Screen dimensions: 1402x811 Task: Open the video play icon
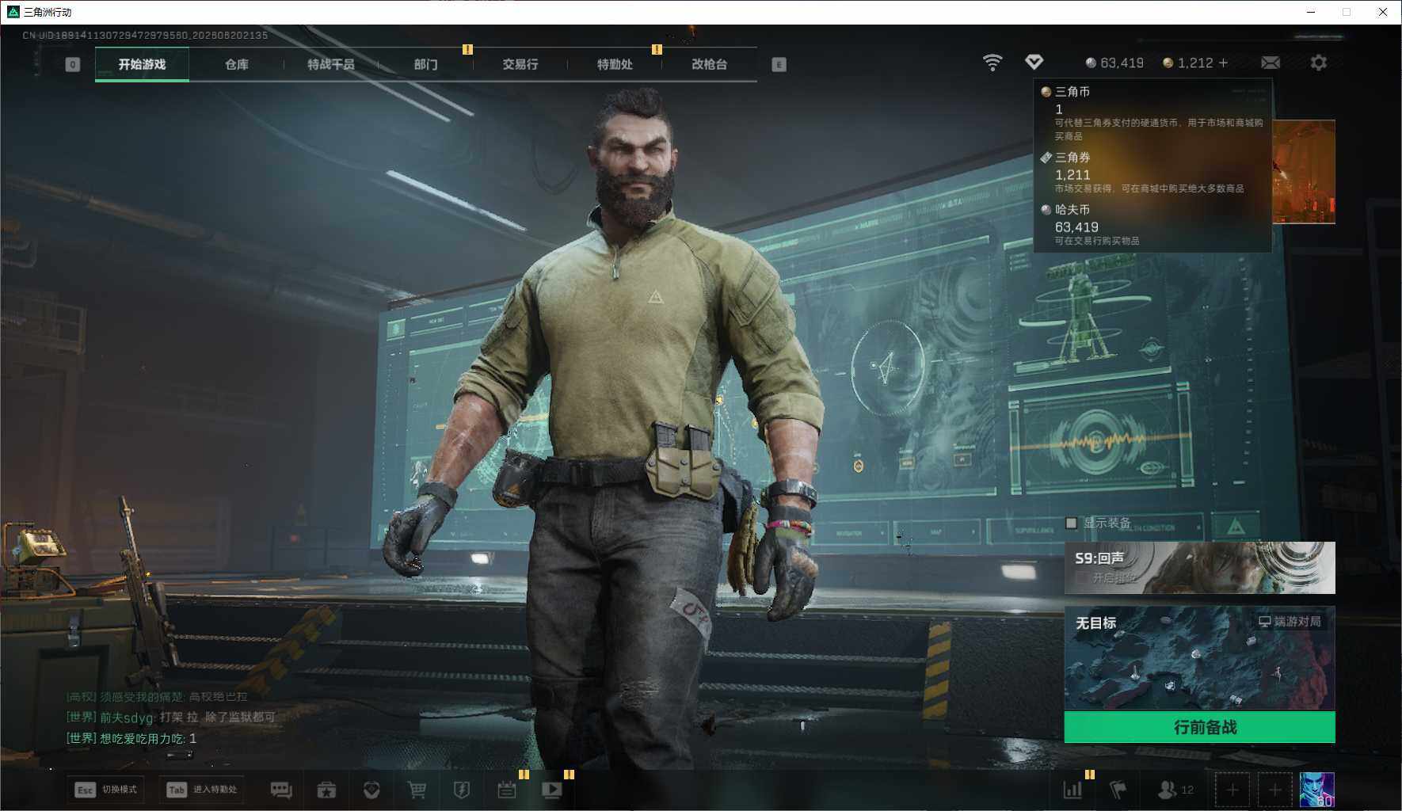point(552,790)
